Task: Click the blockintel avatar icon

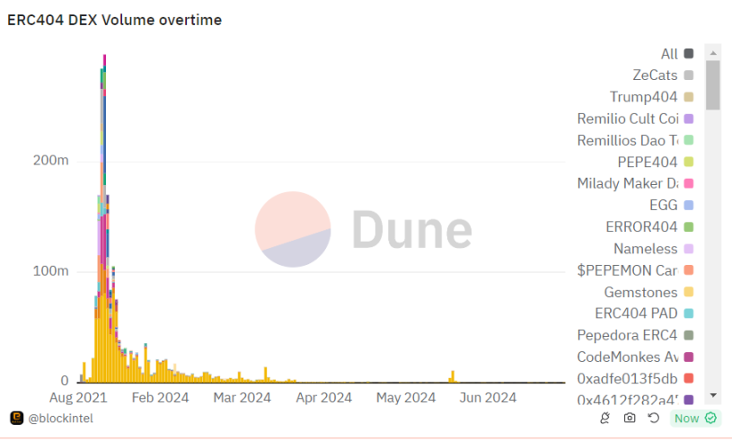Action: coord(16,418)
